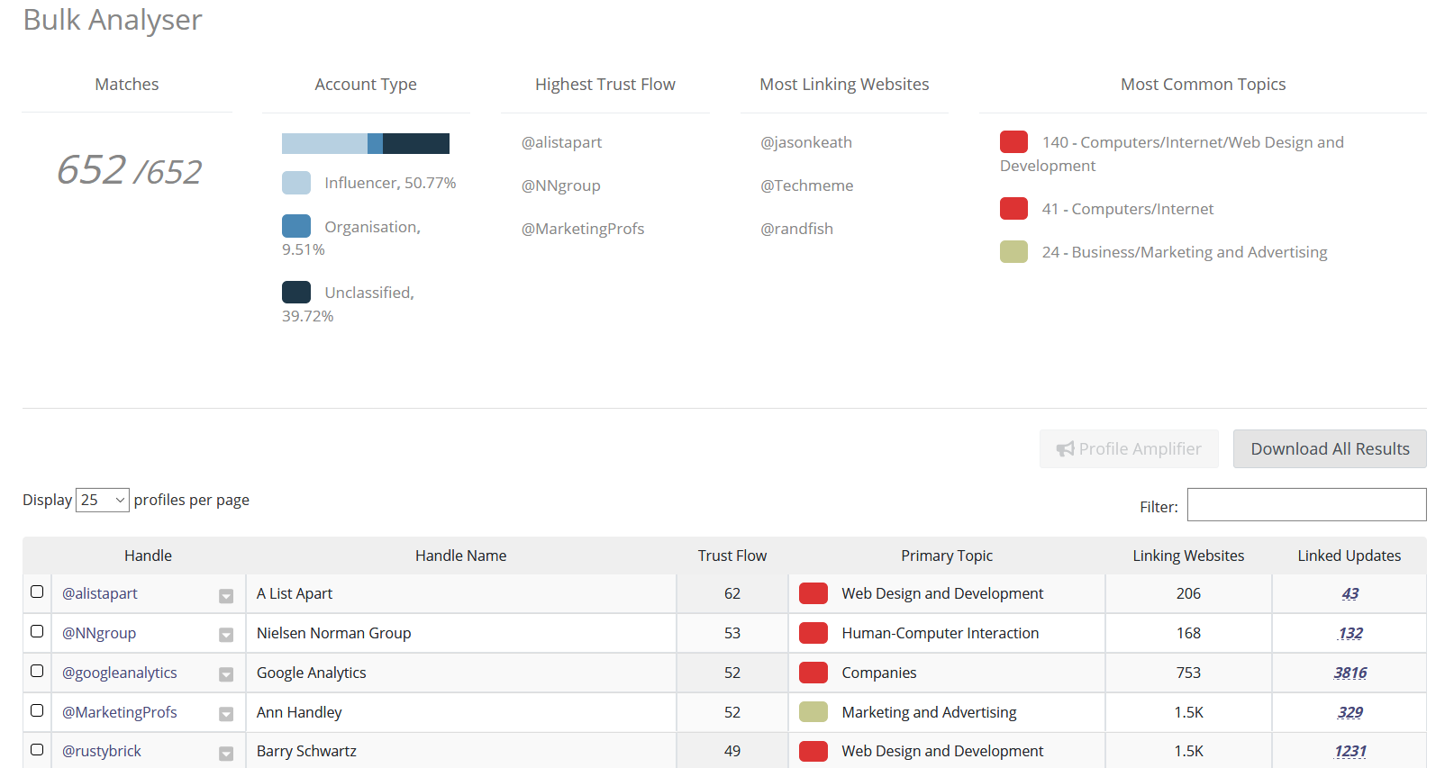Click the 'Nielsen Norman Group' name cell
This screenshot has height=768, width=1445.
click(460, 633)
